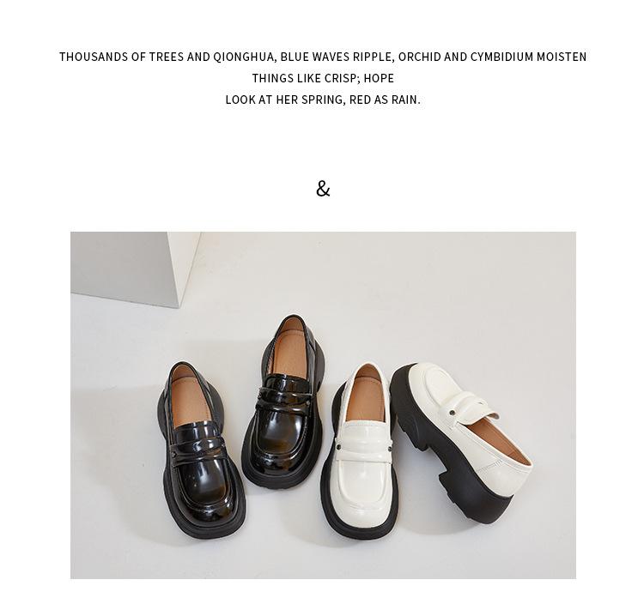The height and width of the screenshot is (592, 644).
Task: Click the upright black loafer in center
Action: click(284, 402)
